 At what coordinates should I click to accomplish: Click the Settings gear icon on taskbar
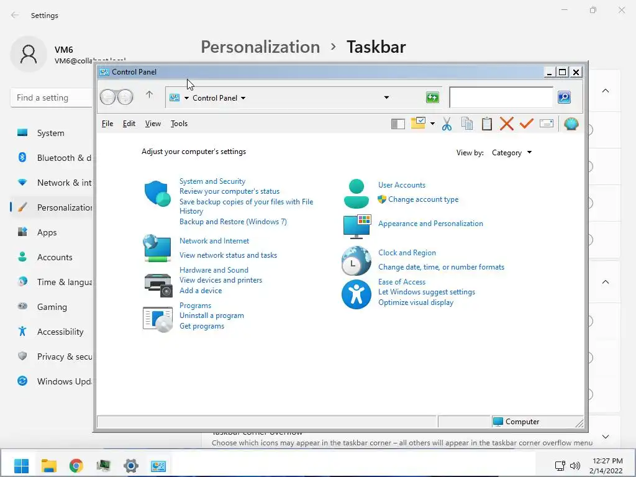pos(131,466)
